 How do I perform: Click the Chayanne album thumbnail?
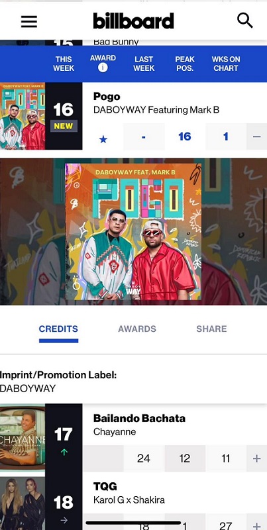point(23,437)
